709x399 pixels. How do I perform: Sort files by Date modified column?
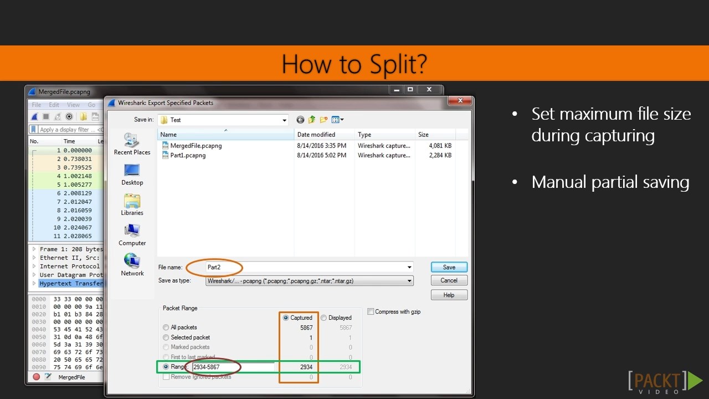click(x=325, y=135)
